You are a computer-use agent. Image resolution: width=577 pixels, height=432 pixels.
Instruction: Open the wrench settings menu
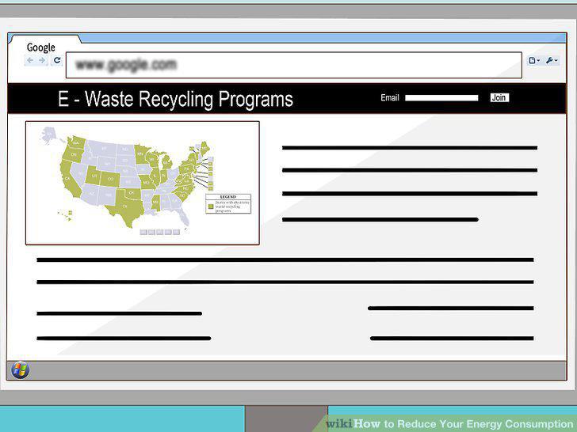pos(552,61)
